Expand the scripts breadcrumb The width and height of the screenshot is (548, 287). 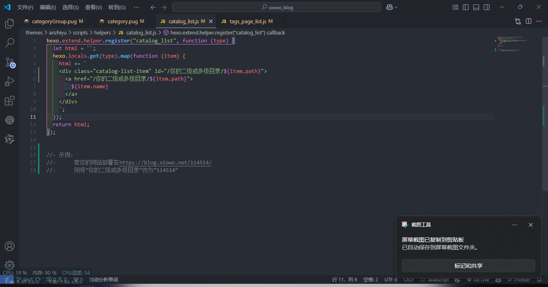80,32
